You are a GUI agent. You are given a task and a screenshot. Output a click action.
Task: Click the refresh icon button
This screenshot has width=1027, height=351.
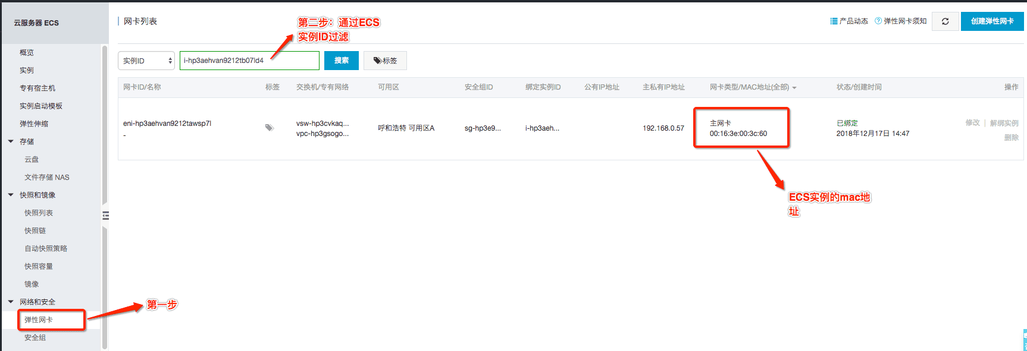945,21
